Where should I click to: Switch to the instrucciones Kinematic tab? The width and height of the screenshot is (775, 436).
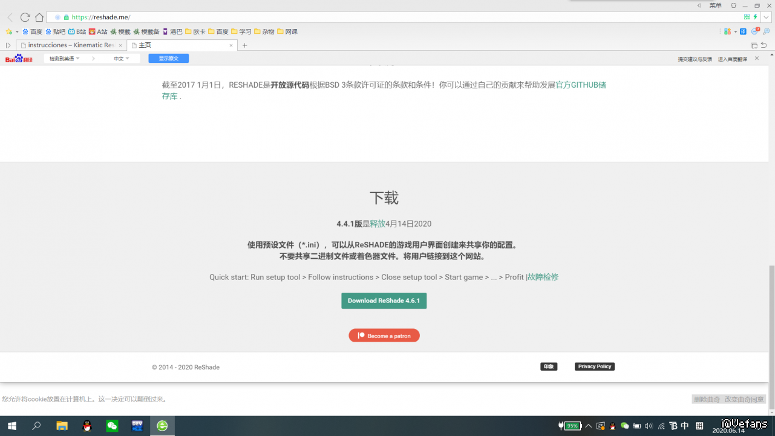point(71,45)
